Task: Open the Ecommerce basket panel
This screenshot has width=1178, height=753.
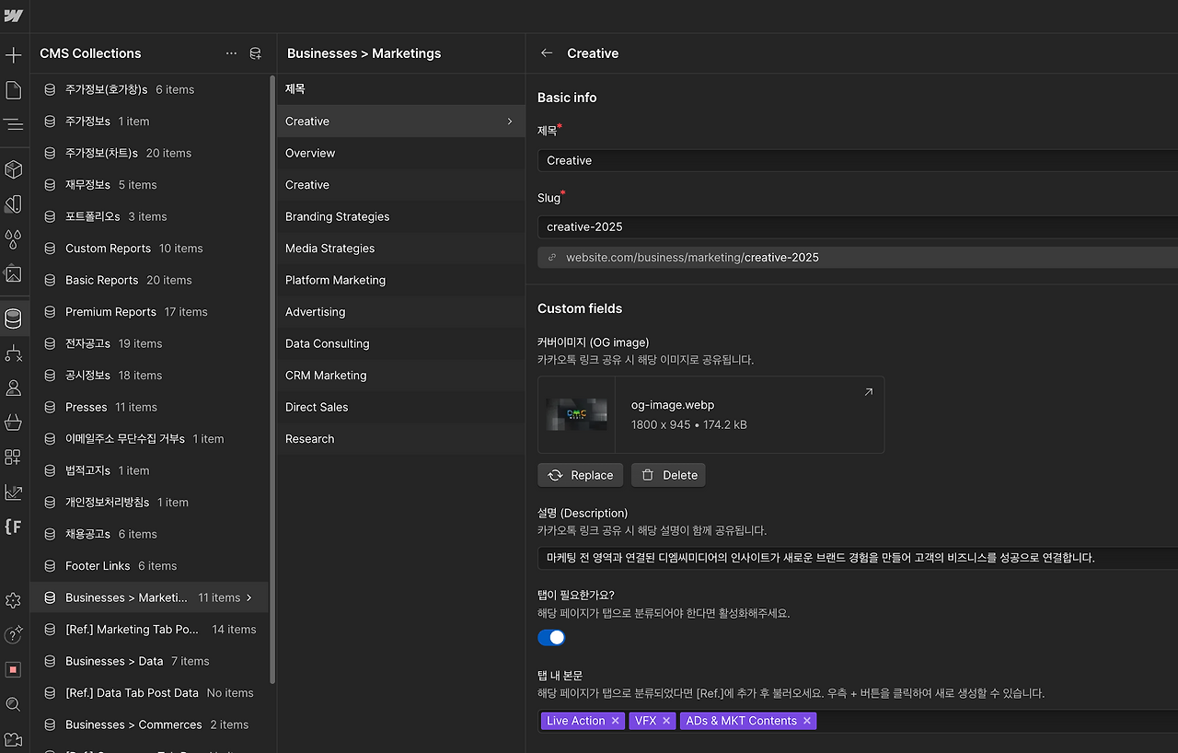Action: 14,423
